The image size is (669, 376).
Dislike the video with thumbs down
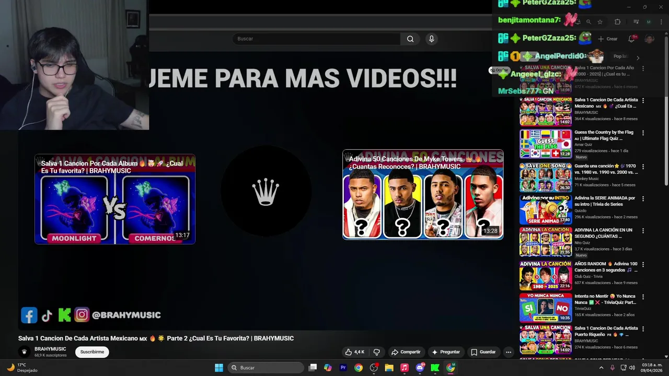[376, 352]
